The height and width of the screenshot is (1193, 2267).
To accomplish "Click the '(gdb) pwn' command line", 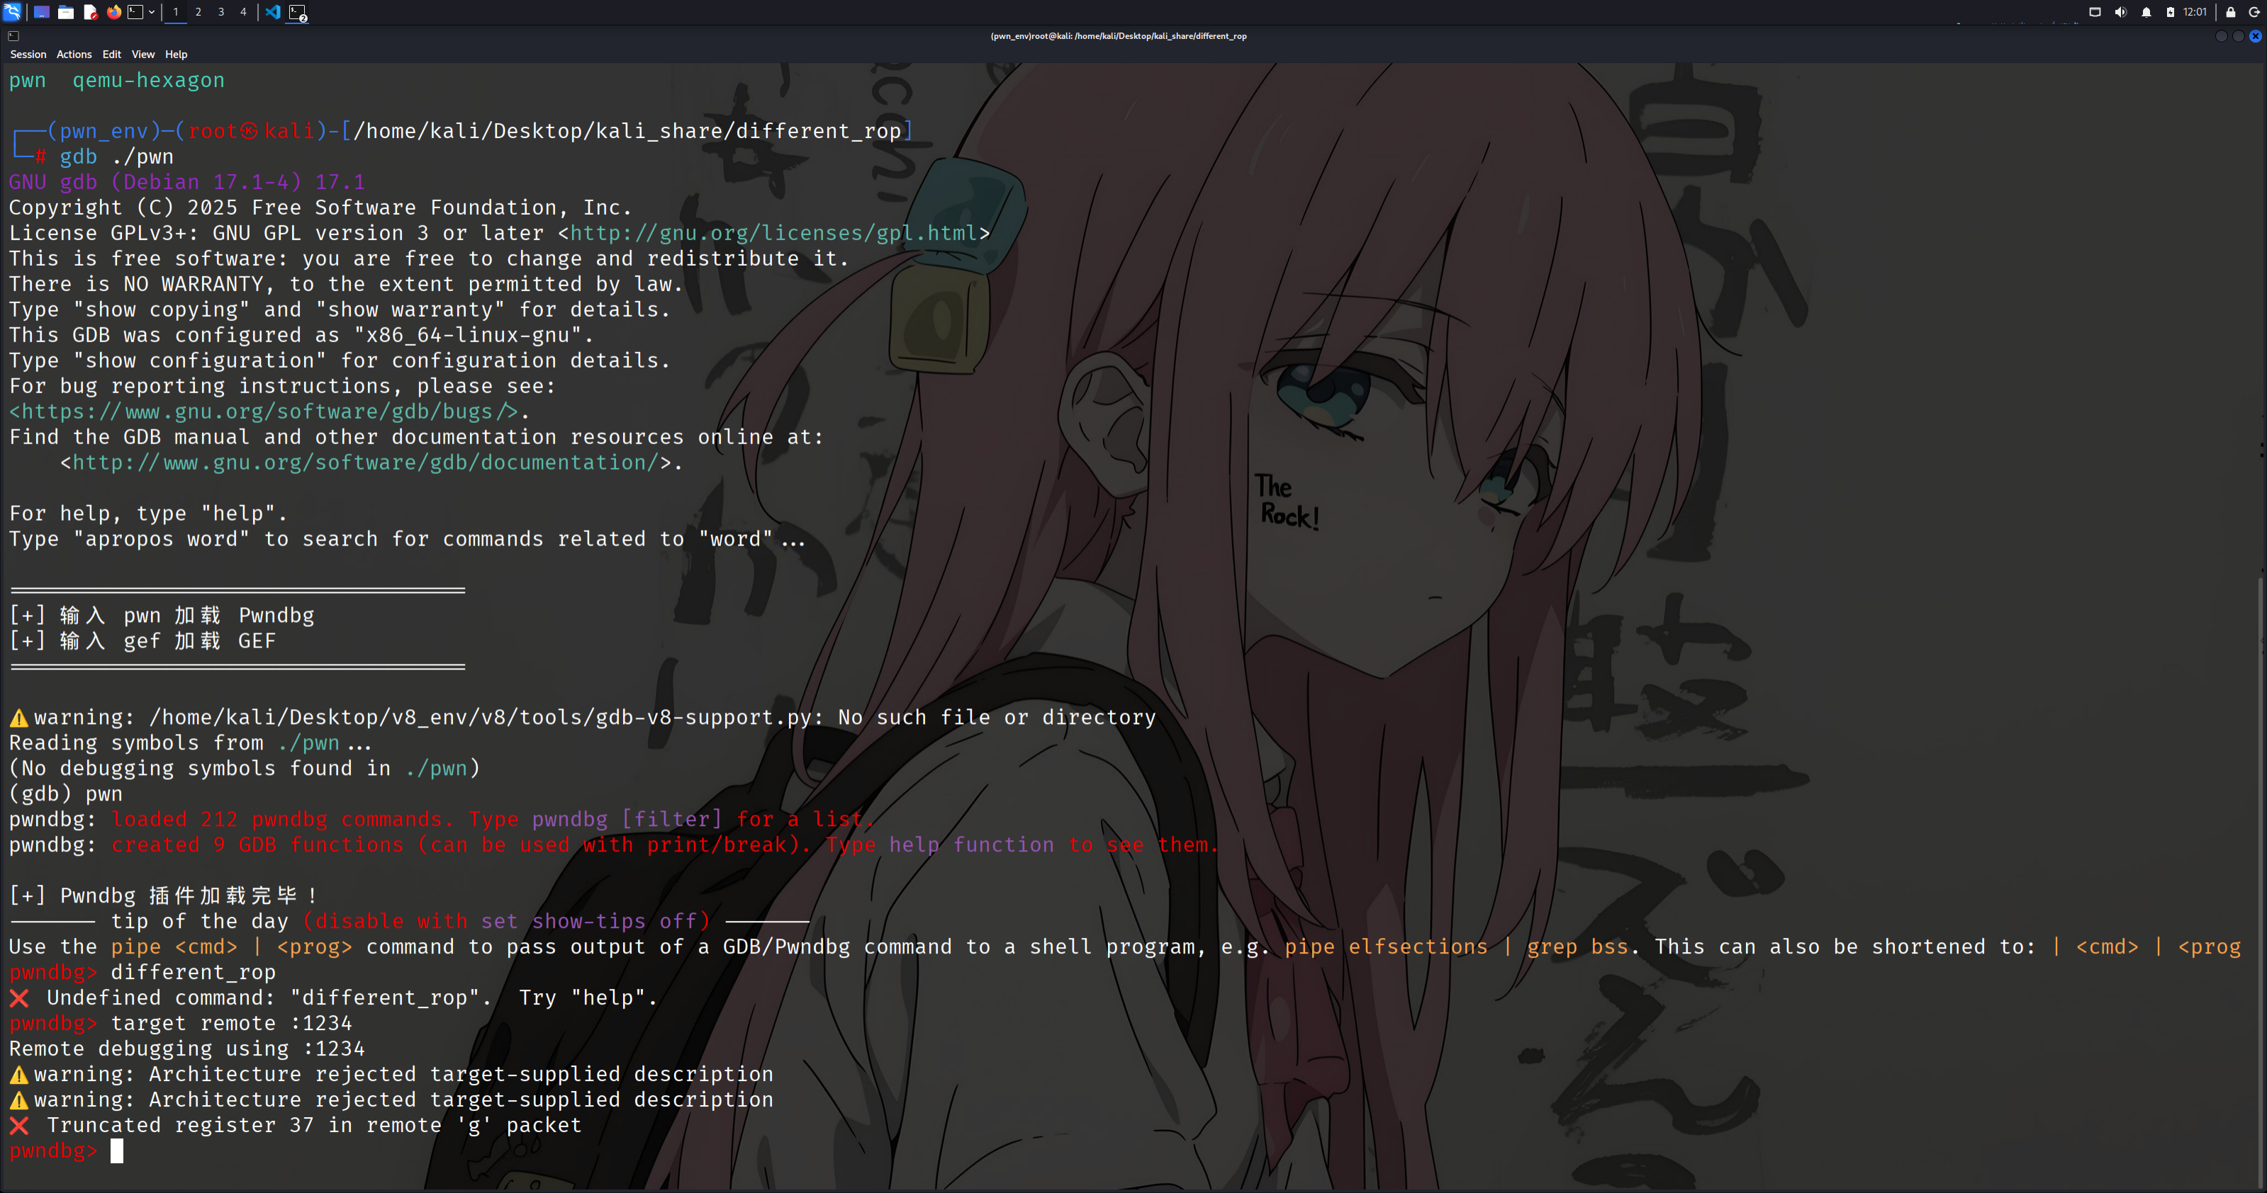I will (x=66, y=794).
